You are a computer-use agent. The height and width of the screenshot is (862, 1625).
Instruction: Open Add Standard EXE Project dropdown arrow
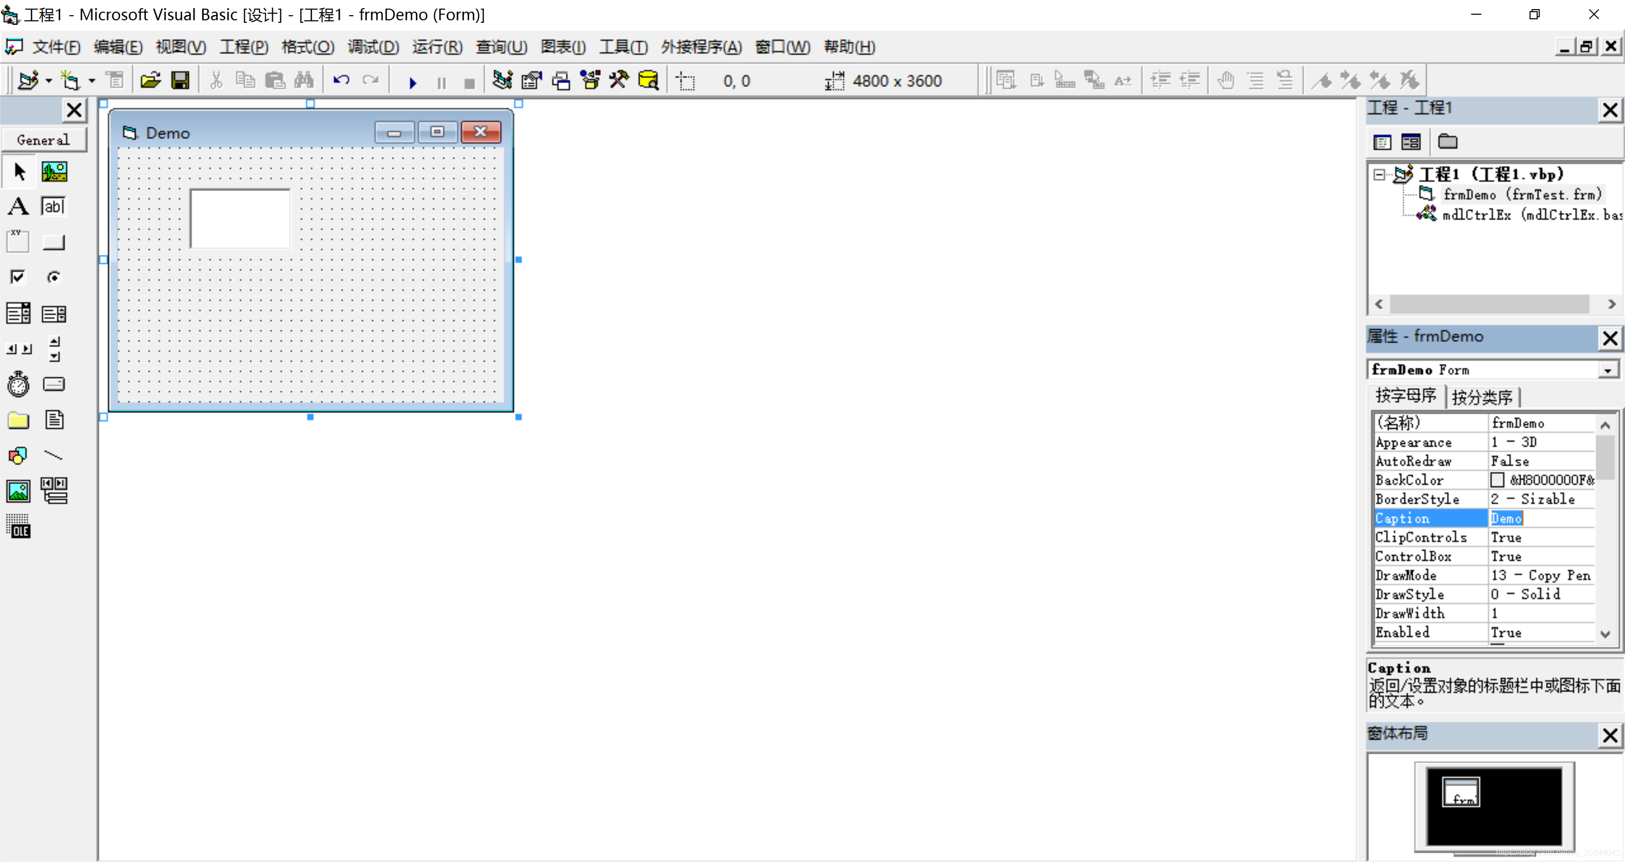(49, 81)
